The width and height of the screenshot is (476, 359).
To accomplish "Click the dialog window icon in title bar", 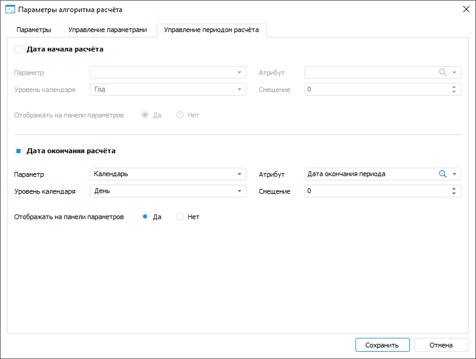I will [x=10, y=9].
